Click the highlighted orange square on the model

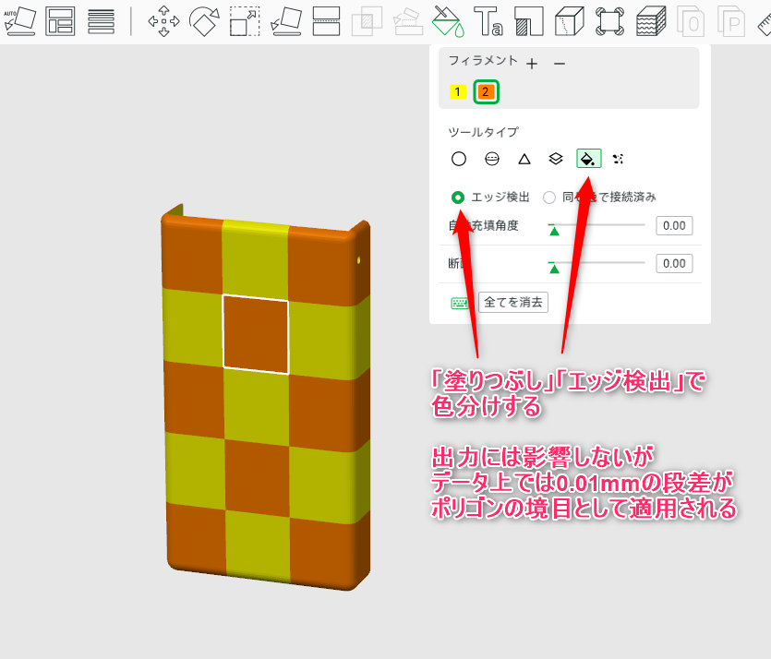coord(256,334)
